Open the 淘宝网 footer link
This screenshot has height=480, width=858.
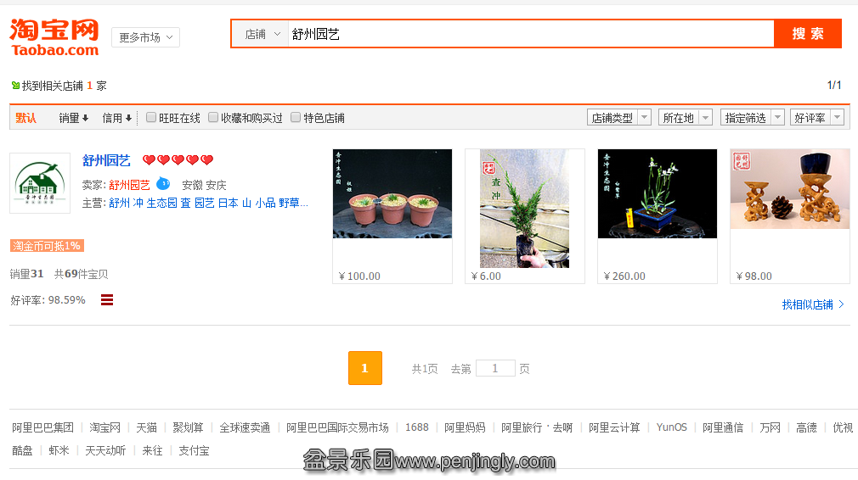(x=104, y=427)
